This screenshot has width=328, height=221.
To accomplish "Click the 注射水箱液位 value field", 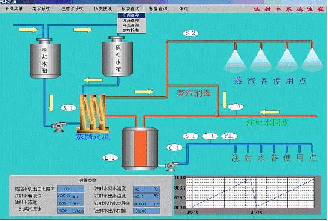I will [71, 196].
